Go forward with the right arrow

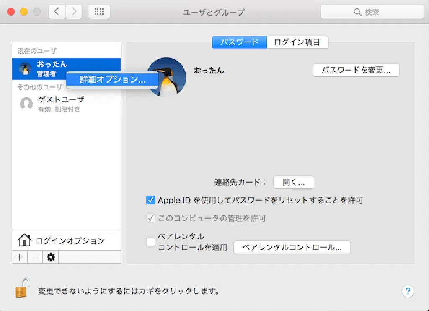point(74,12)
